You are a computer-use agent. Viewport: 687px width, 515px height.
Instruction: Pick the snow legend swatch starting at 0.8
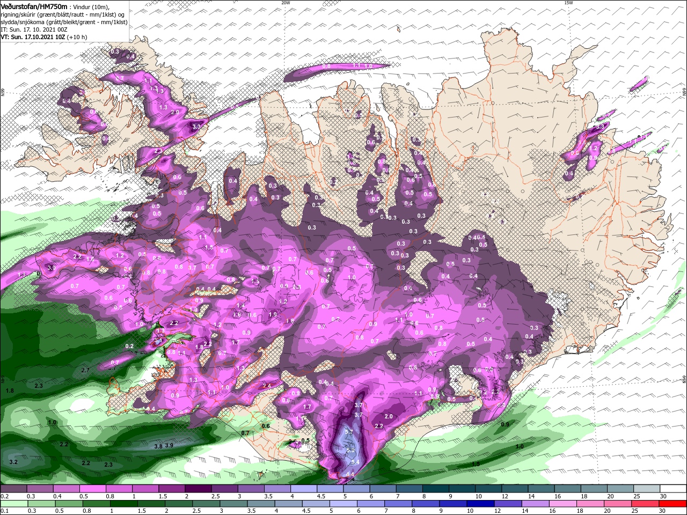click(x=119, y=489)
